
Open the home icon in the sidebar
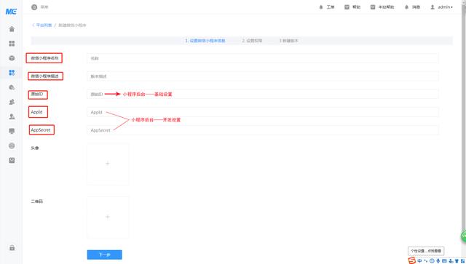point(12,29)
